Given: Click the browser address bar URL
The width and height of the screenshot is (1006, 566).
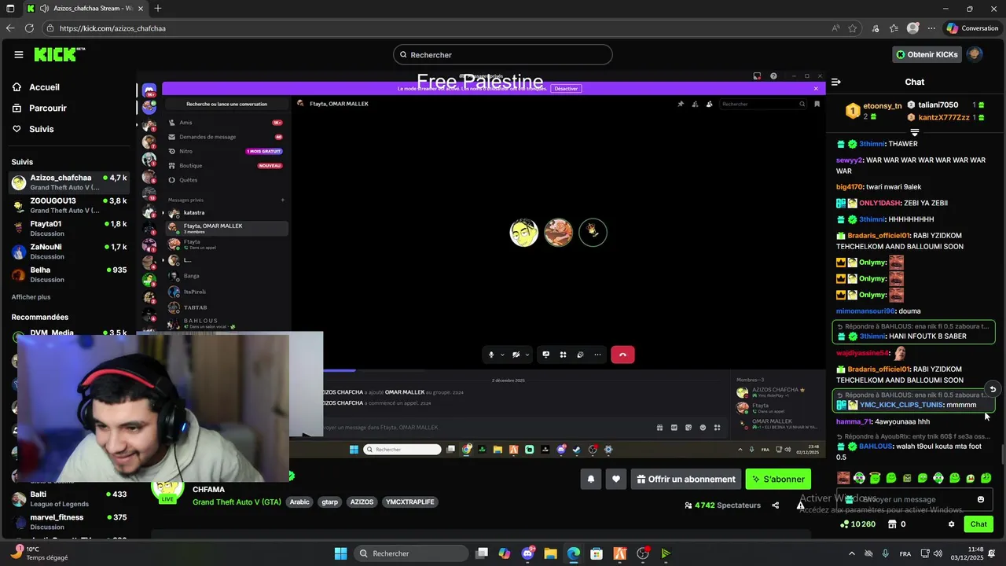Looking at the screenshot, I should coord(112,28).
